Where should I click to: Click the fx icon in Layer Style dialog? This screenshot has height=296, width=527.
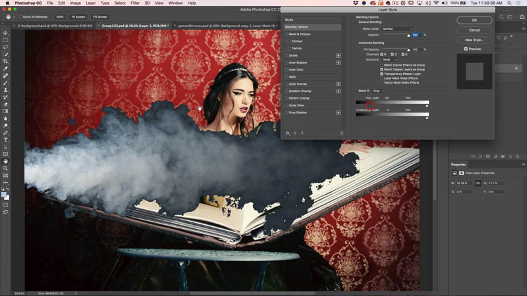point(288,134)
